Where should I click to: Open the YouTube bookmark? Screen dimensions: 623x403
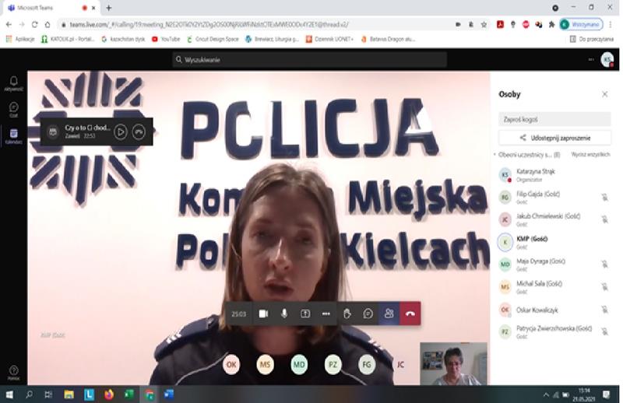[166, 39]
